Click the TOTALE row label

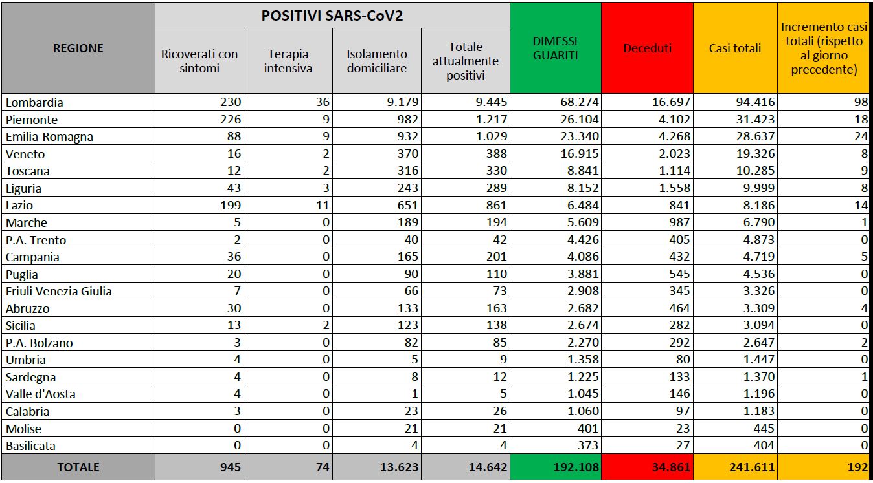pyautogui.click(x=78, y=467)
